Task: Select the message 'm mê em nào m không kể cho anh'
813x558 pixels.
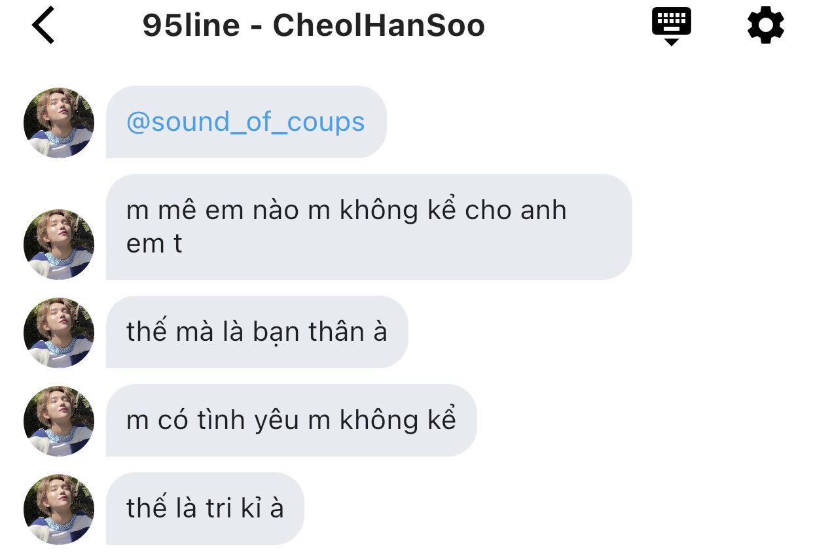Action: pos(369,227)
